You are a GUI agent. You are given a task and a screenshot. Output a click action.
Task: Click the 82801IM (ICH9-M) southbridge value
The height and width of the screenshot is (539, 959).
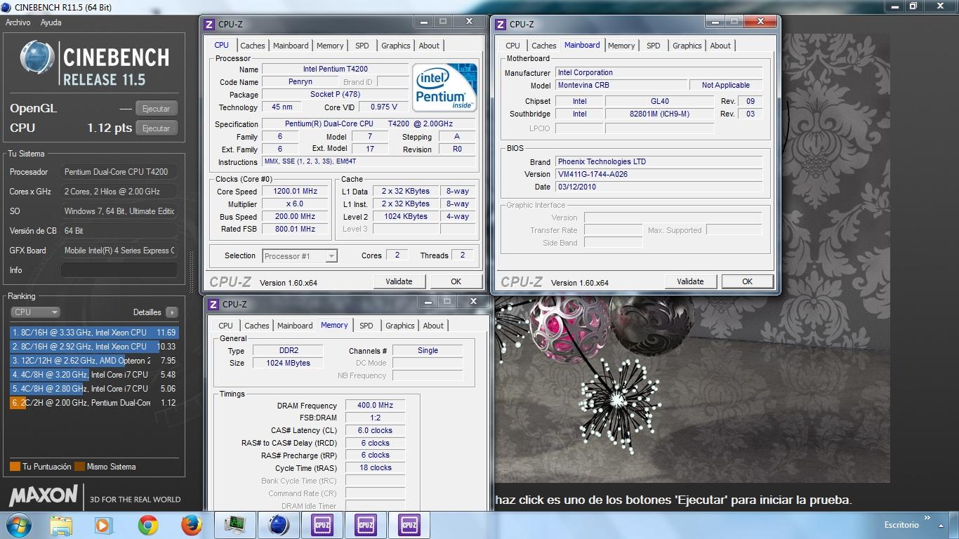pos(659,114)
